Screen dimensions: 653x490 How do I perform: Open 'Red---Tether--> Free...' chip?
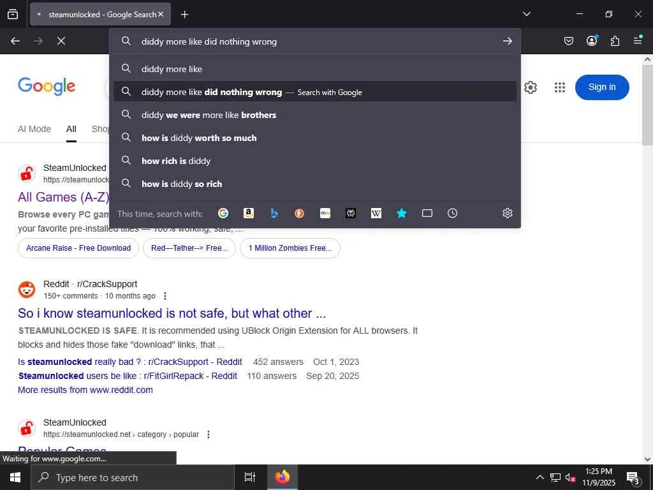[189, 248]
